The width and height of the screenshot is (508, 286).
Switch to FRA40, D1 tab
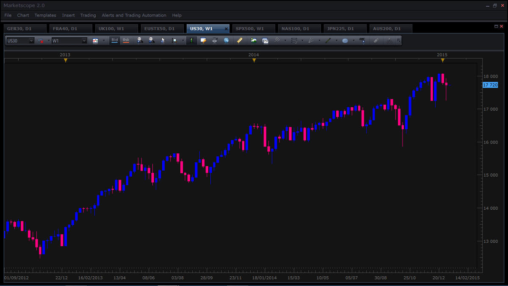pyautogui.click(x=71, y=29)
